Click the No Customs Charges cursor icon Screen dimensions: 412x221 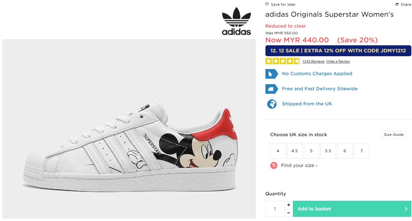pos(272,74)
